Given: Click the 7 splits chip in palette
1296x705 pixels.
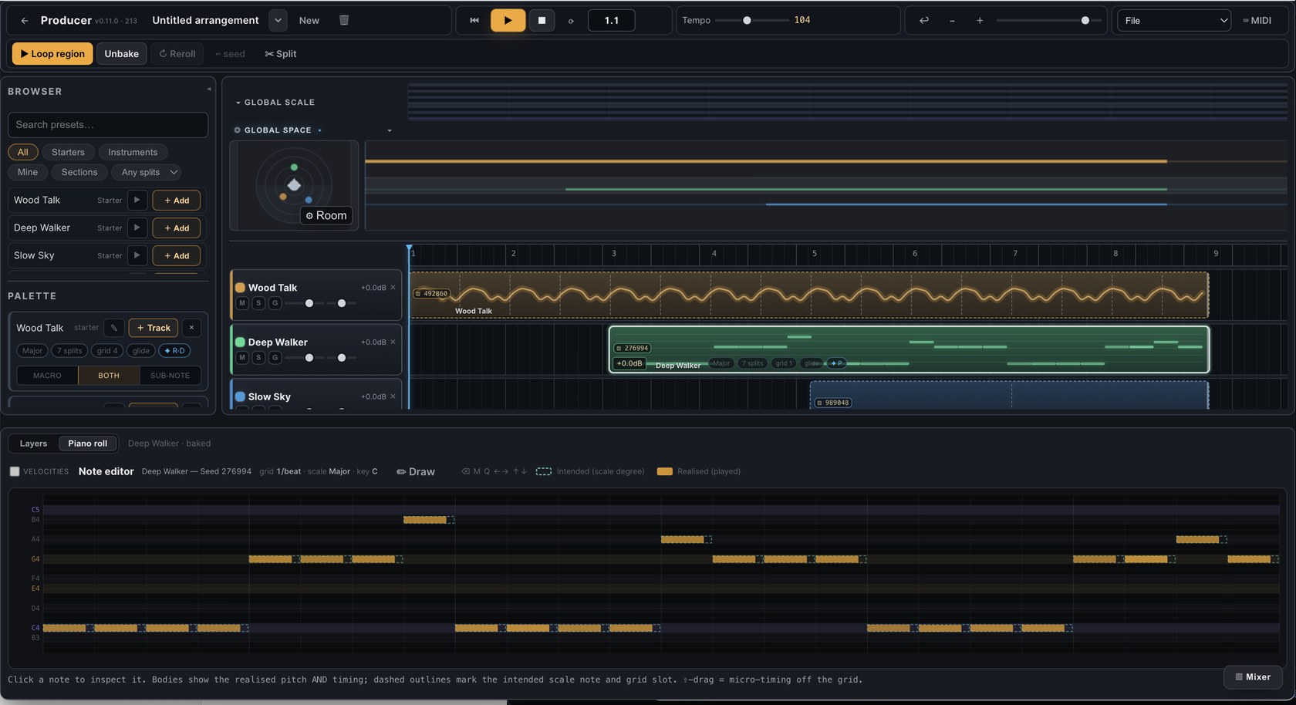Looking at the screenshot, I should pyautogui.click(x=69, y=351).
